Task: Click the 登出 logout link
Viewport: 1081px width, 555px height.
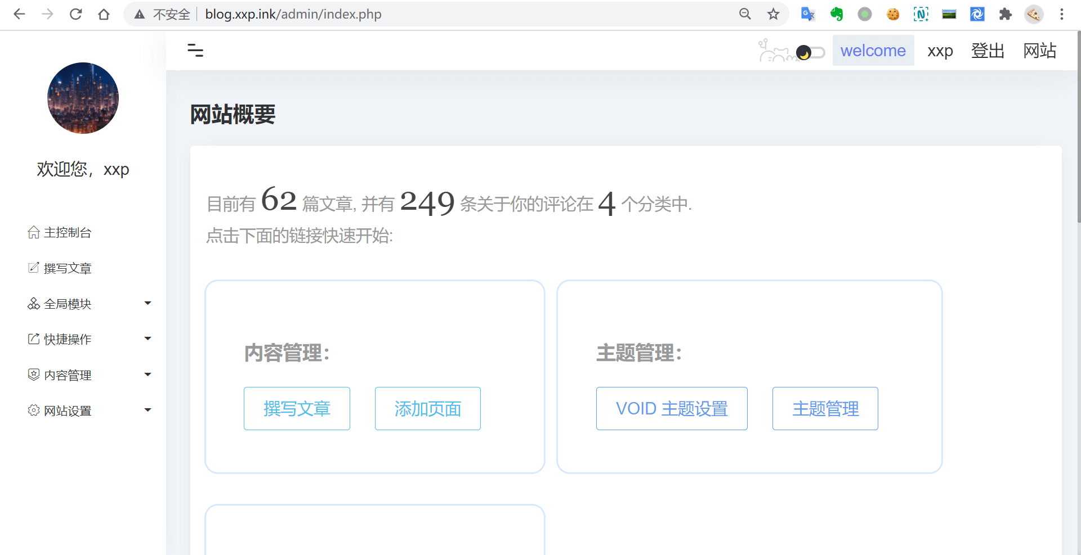Action: pyautogui.click(x=987, y=51)
